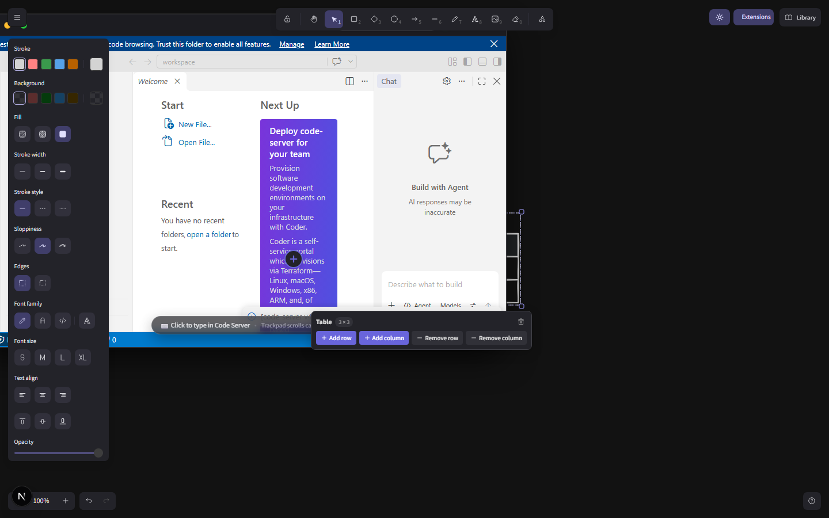Pick the red stroke color swatch

[x=33, y=64]
